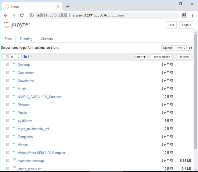Check the py366env folder checkbox
This screenshot has width=198, height=172.
[8, 121]
